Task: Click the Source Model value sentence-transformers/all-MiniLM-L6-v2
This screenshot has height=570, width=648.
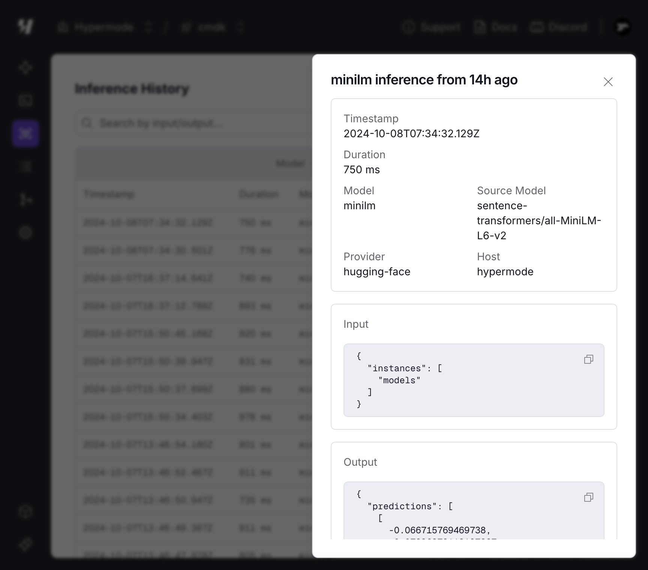Action: tap(539, 220)
